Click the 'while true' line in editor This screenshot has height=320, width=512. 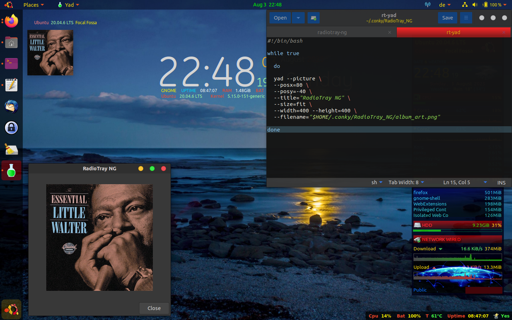pyautogui.click(x=283, y=53)
